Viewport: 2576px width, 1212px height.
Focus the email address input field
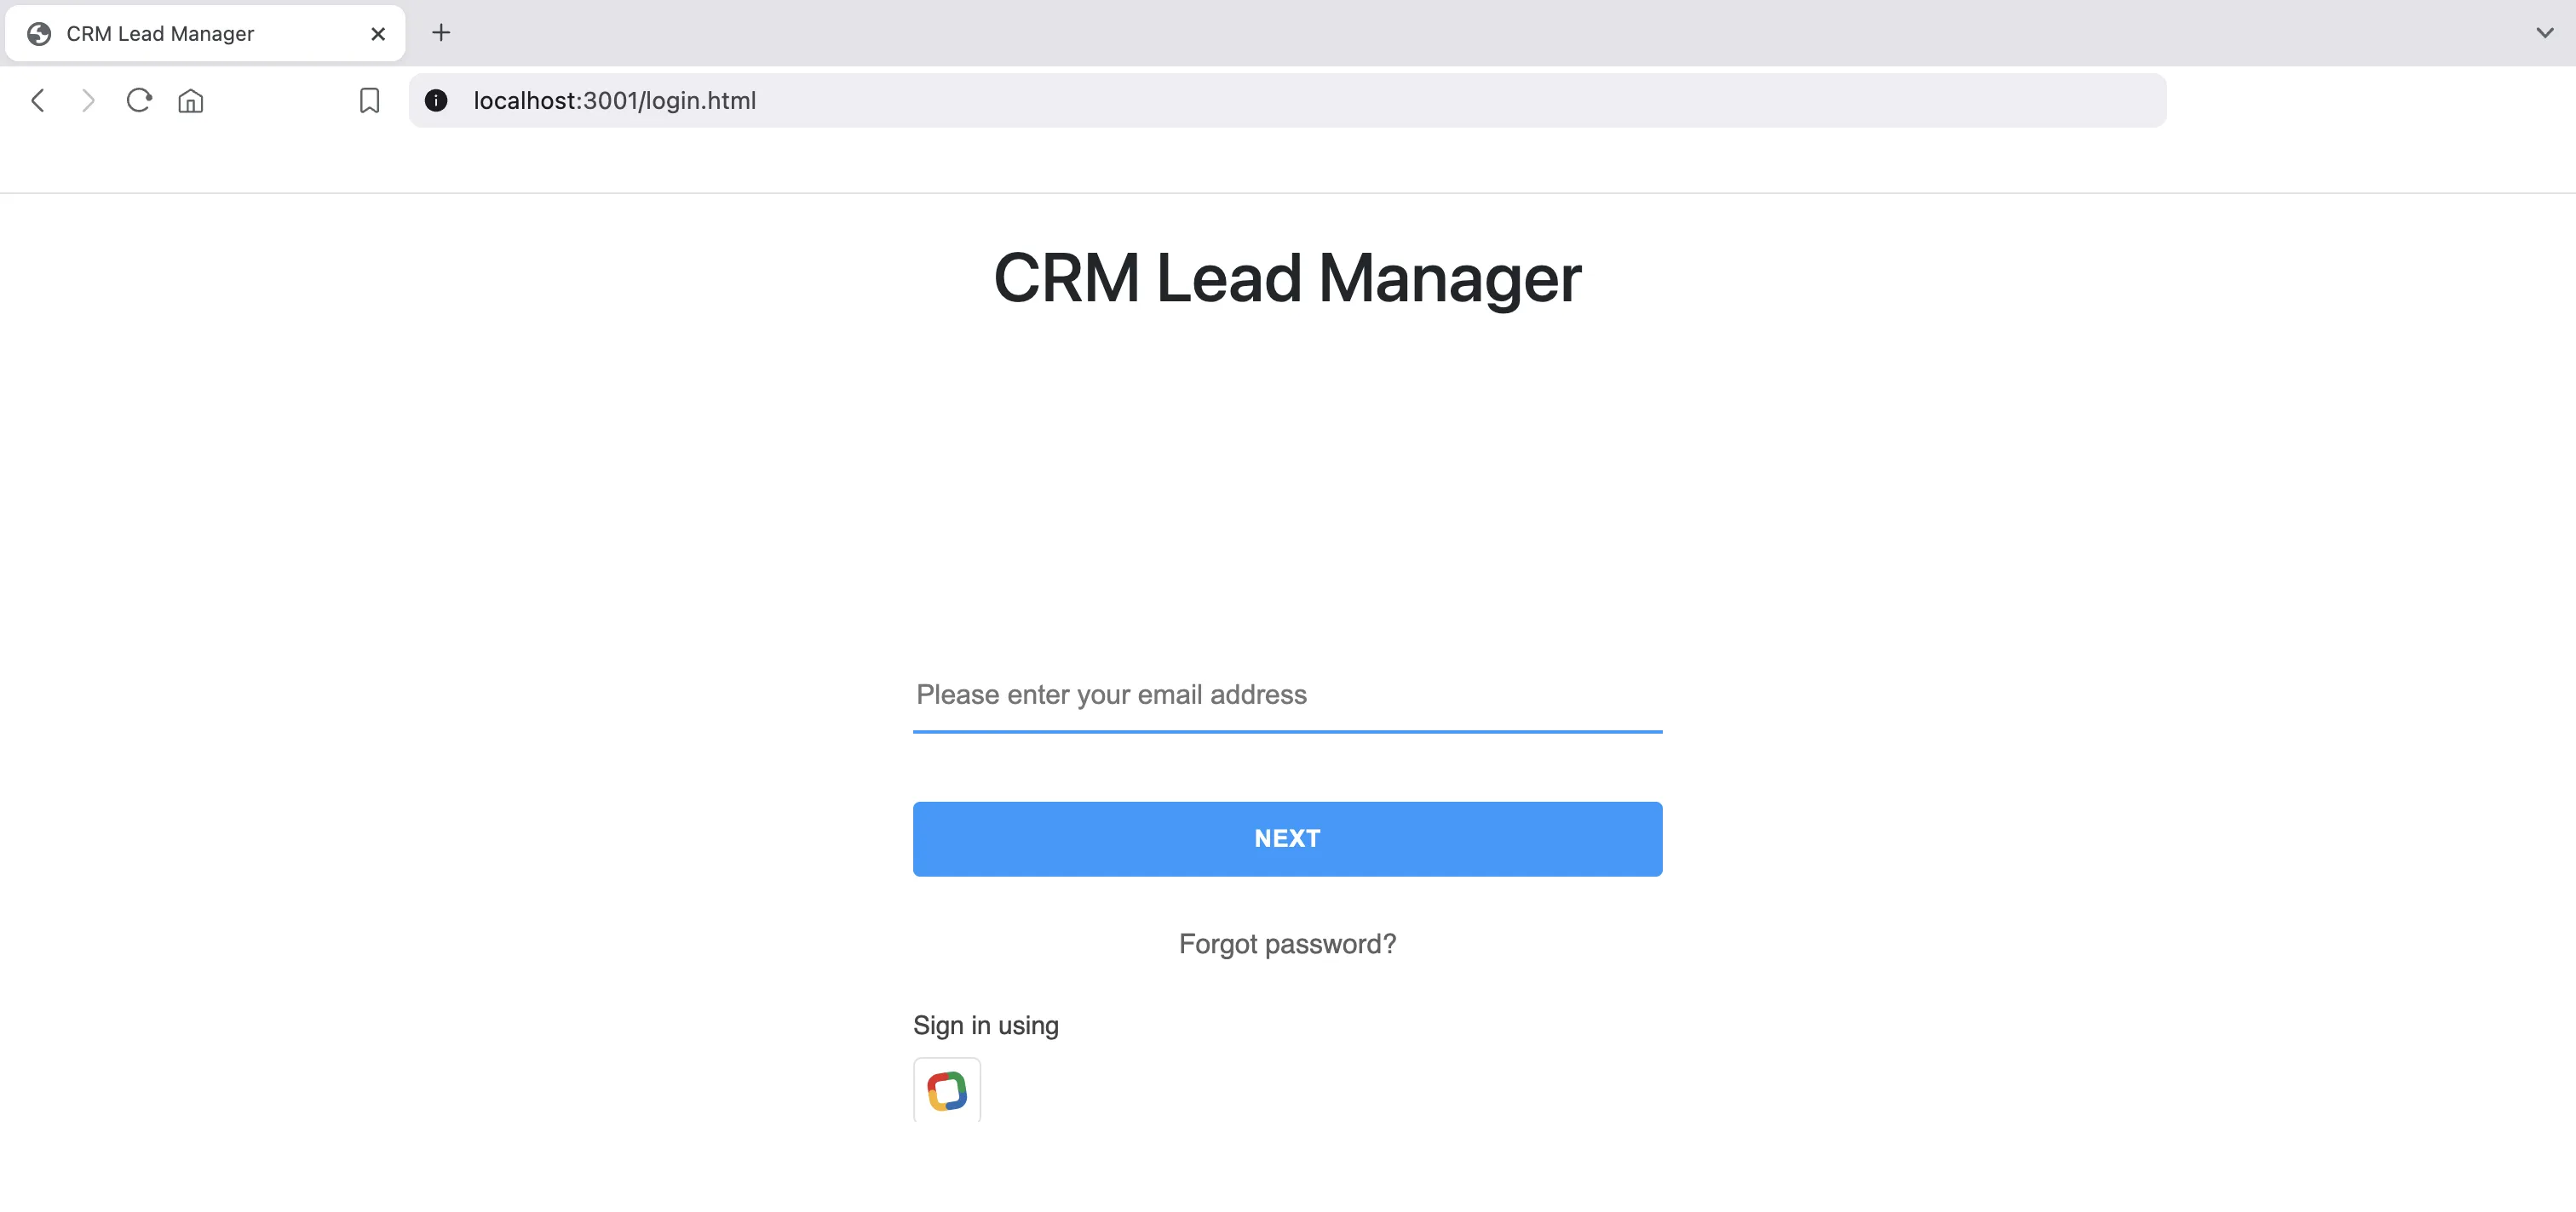point(1286,695)
